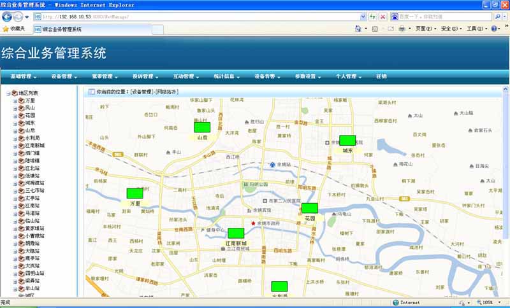Click the green 城东 site marker on the map
This screenshot has width=510, height=308.
pos(347,140)
